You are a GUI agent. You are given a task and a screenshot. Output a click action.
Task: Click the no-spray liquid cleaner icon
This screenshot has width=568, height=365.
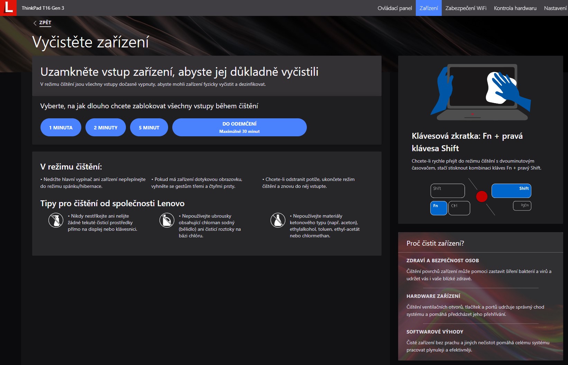[x=56, y=220]
